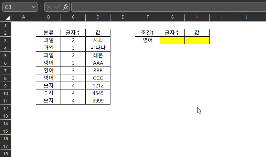Select 숫자 cell in row 11
The image size is (266, 157).
pyautogui.click(x=49, y=101)
